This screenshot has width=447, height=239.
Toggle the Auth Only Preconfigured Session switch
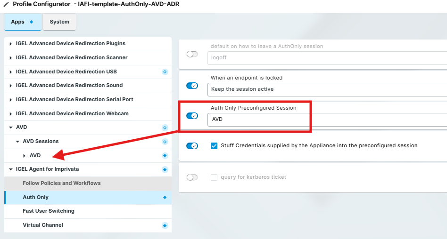(x=192, y=116)
